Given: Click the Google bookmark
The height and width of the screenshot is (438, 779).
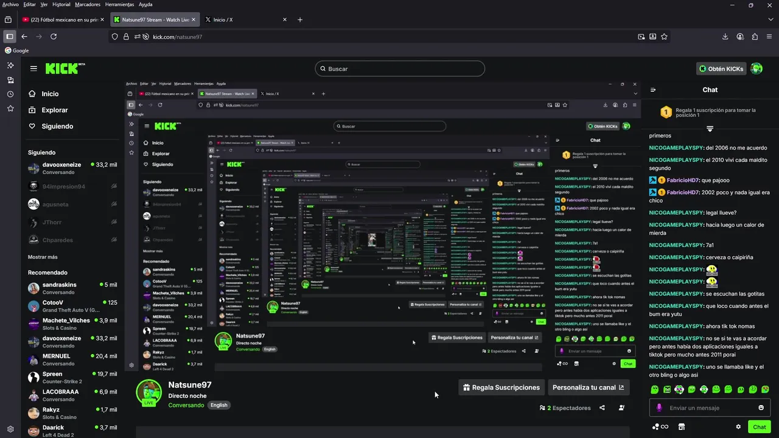Looking at the screenshot, I should coord(17,50).
